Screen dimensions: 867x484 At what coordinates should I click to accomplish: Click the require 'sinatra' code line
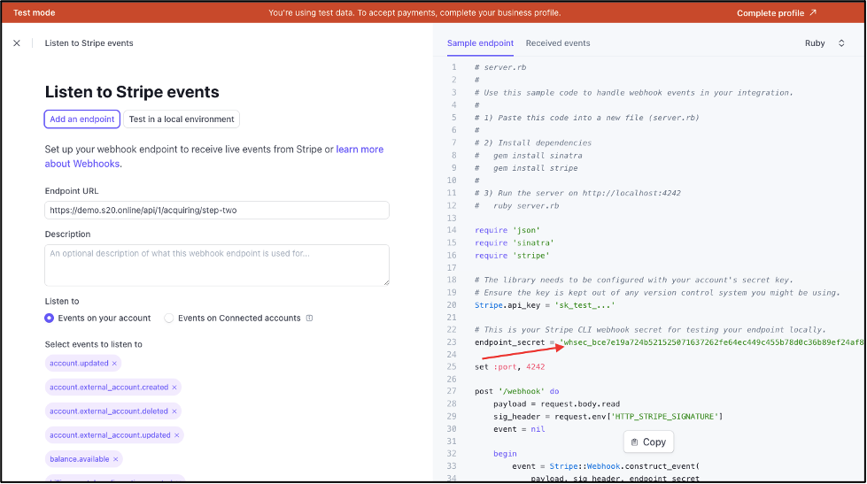point(515,242)
